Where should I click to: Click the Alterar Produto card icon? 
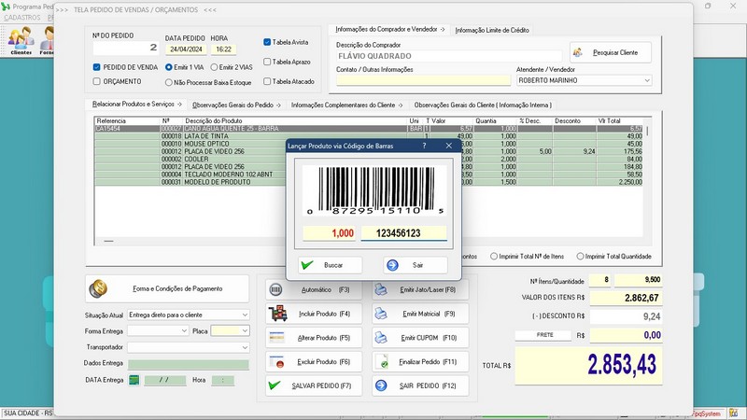[x=276, y=337]
